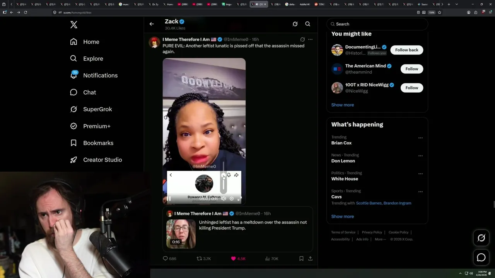Open the floating Grok button
495x278 pixels.
(x=481, y=238)
